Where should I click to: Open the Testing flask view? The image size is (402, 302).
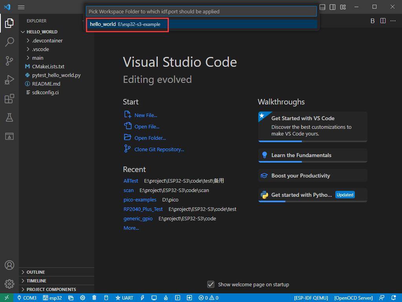9,117
